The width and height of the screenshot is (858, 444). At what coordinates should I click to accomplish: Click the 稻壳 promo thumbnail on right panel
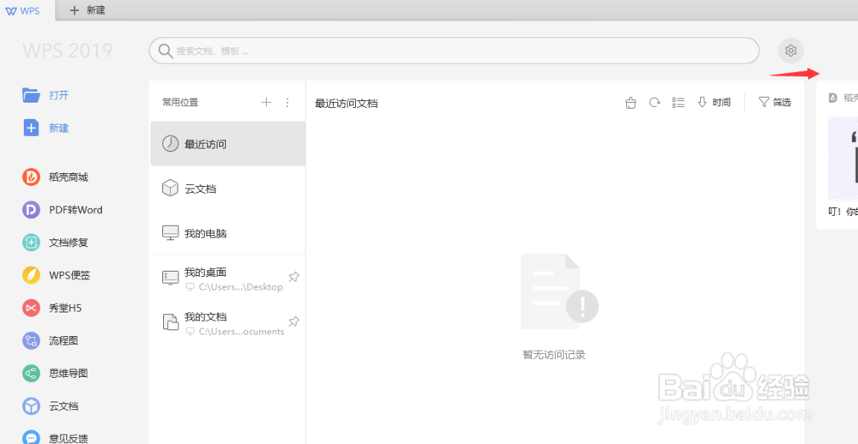click(843, 158)
